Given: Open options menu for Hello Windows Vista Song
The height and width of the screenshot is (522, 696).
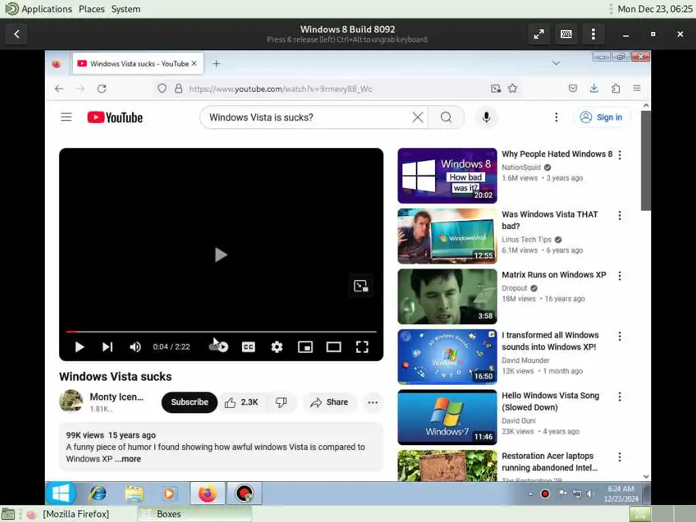Looking at the screenshot, I should (620, 396).
